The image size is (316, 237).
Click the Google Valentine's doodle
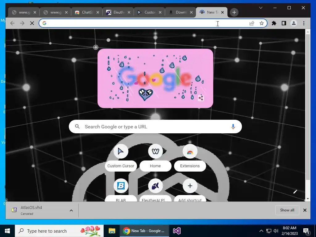(x=155, y=78)
